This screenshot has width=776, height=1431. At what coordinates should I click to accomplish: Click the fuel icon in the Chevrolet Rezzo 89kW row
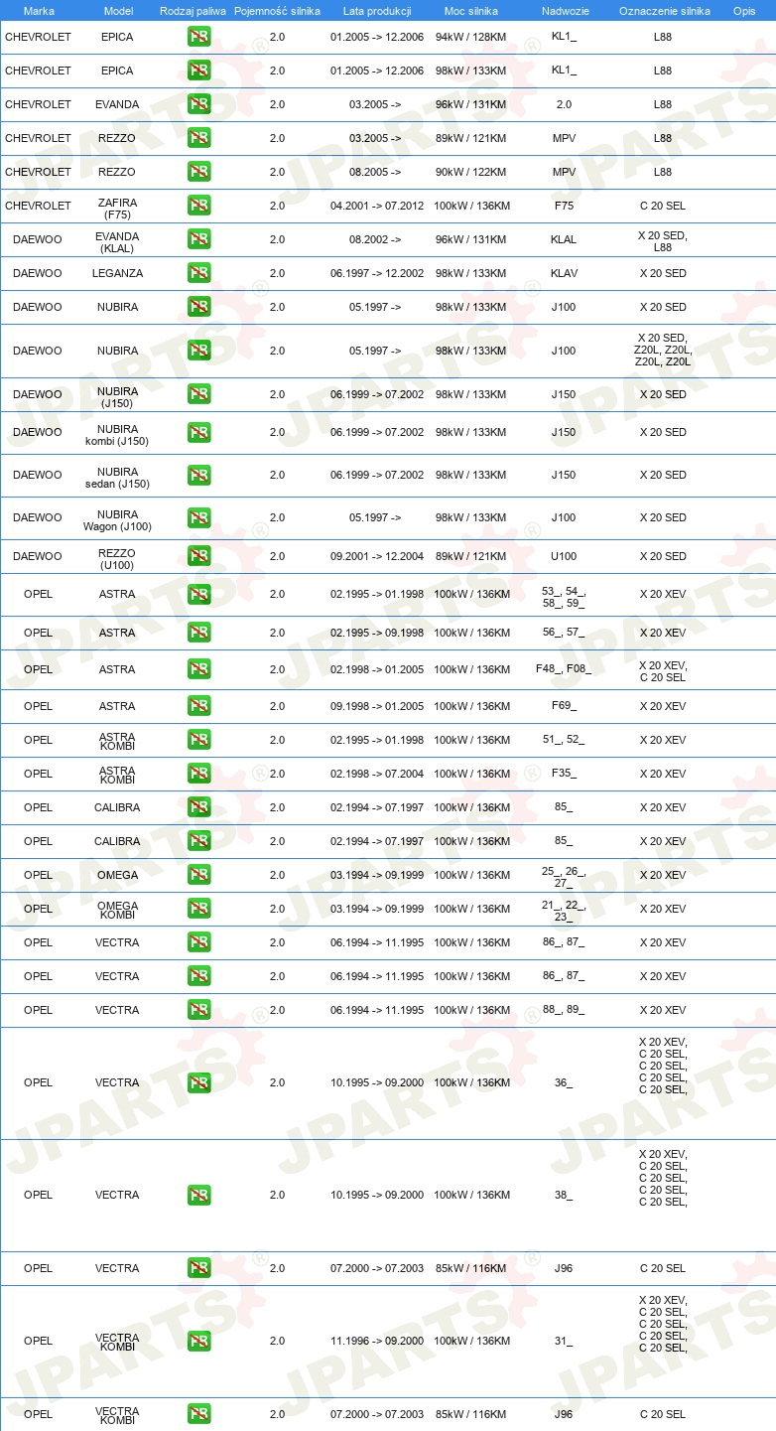(198, 138)
